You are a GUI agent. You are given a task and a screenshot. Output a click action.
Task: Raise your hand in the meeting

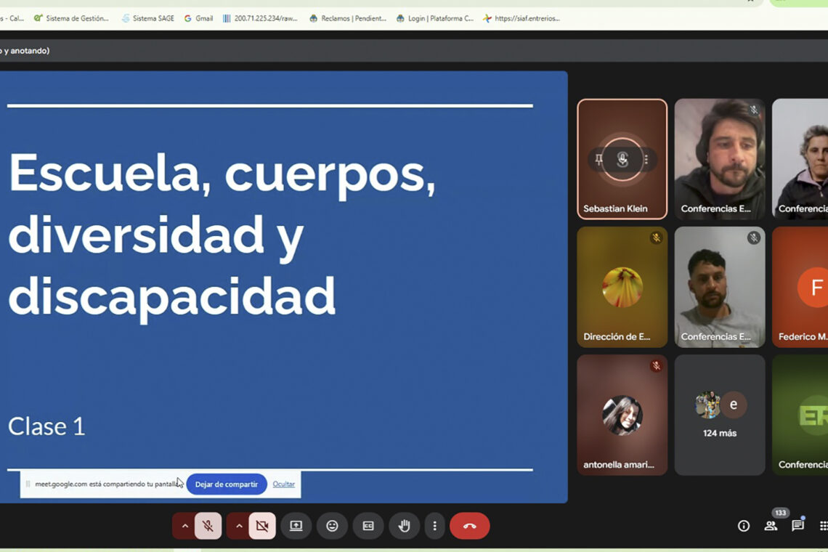click(404, 525)
